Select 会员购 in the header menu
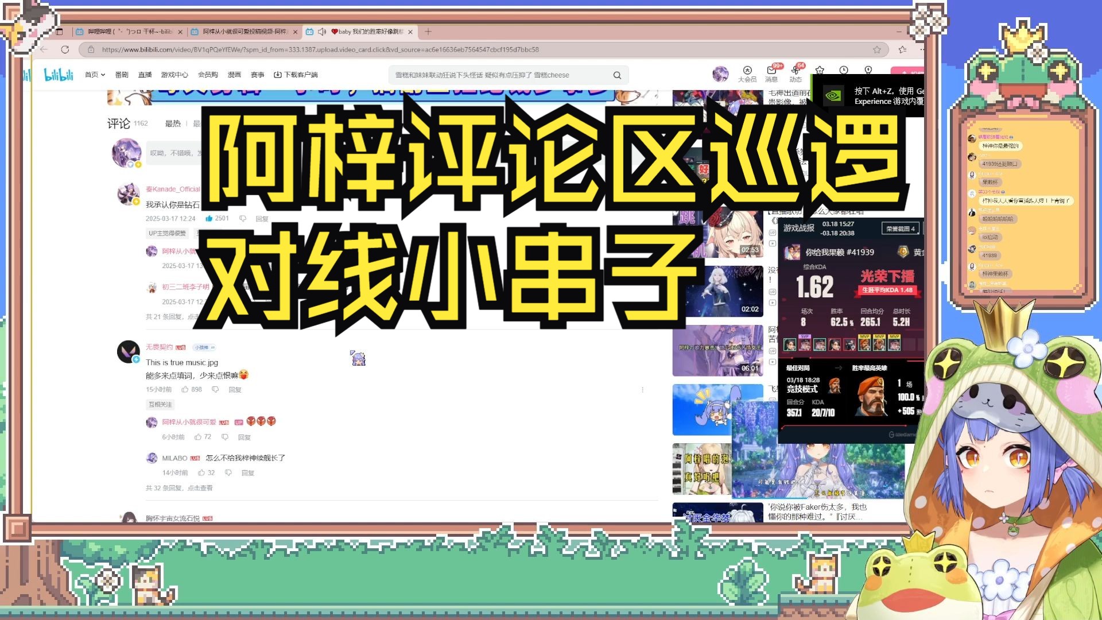The width and height of the screenshot is (1102, 620). (208, 75)
